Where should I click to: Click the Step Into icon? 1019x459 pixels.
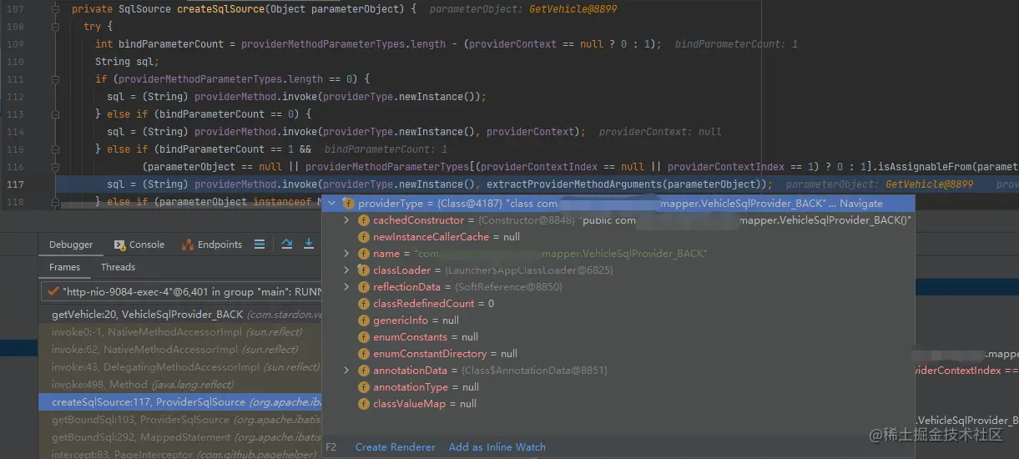coord(309,244)
